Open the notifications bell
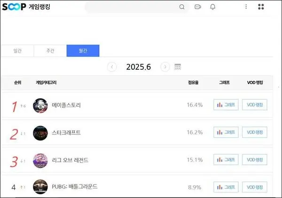This screenshot has height=198, width=282. pos(213,7)
